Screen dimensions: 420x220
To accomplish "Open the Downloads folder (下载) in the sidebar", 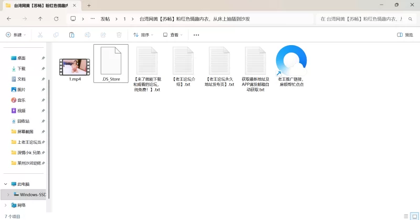I will (x=21, y=68).
